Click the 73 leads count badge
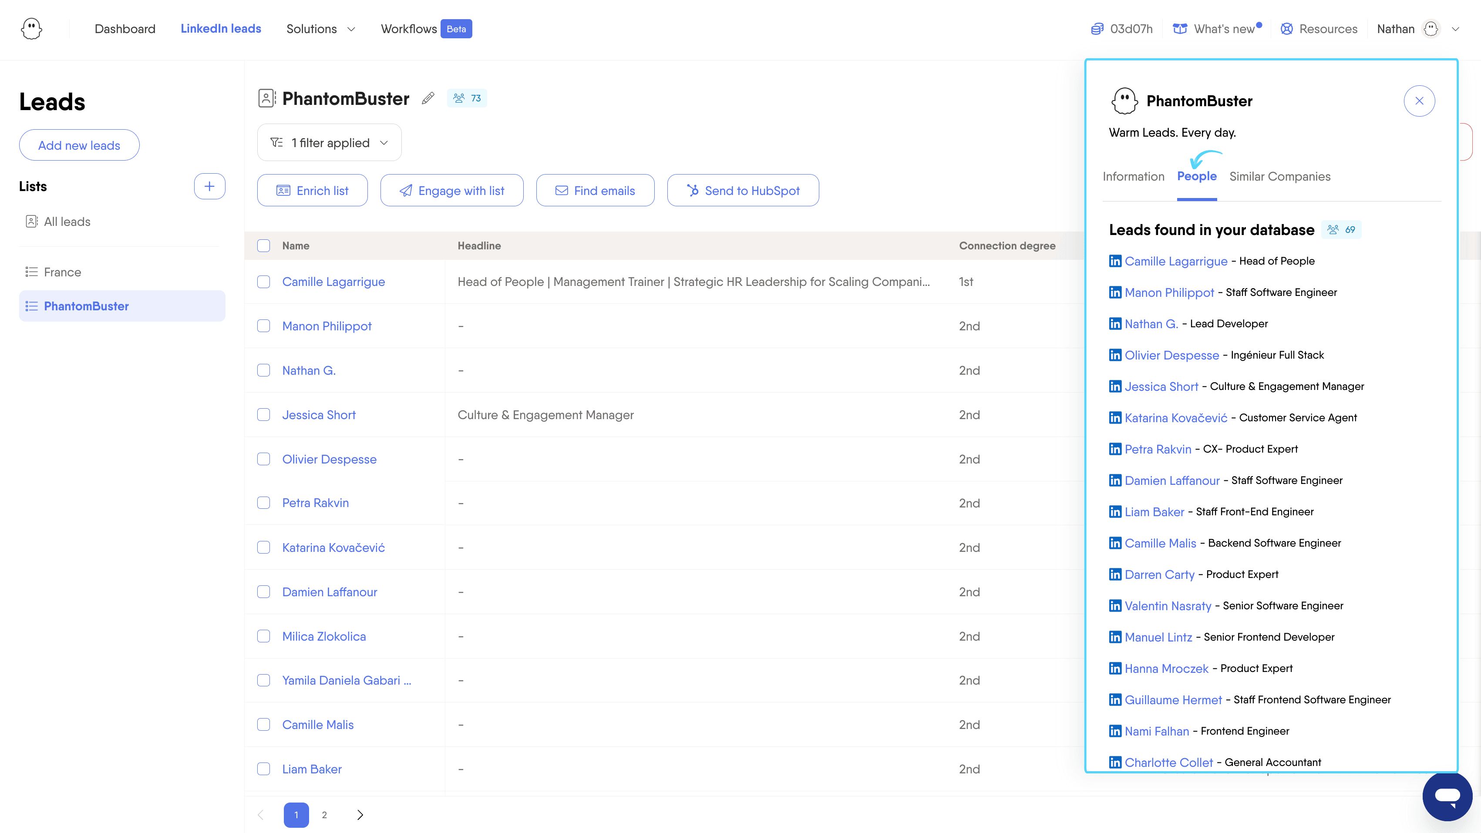Screen dimensions: 1481x833 pyautogui.click(x=467, y=98)
